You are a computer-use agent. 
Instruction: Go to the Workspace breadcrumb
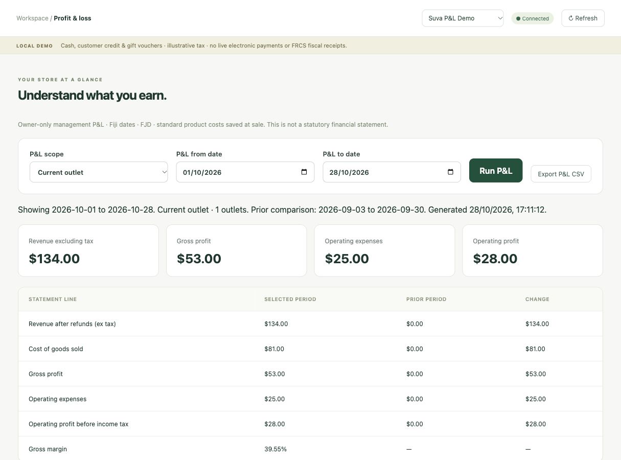click(x=32, y=18)
